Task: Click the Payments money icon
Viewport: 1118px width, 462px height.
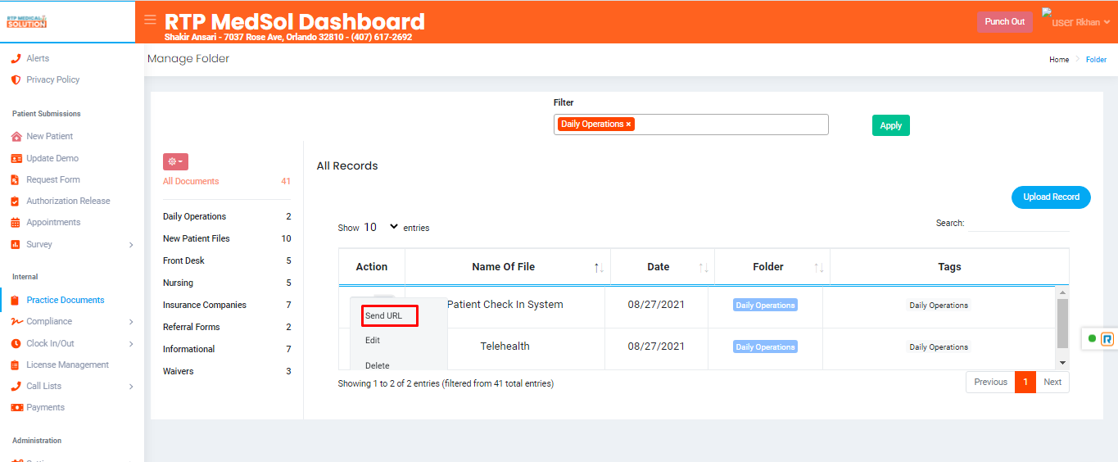Action: point(16,407)
